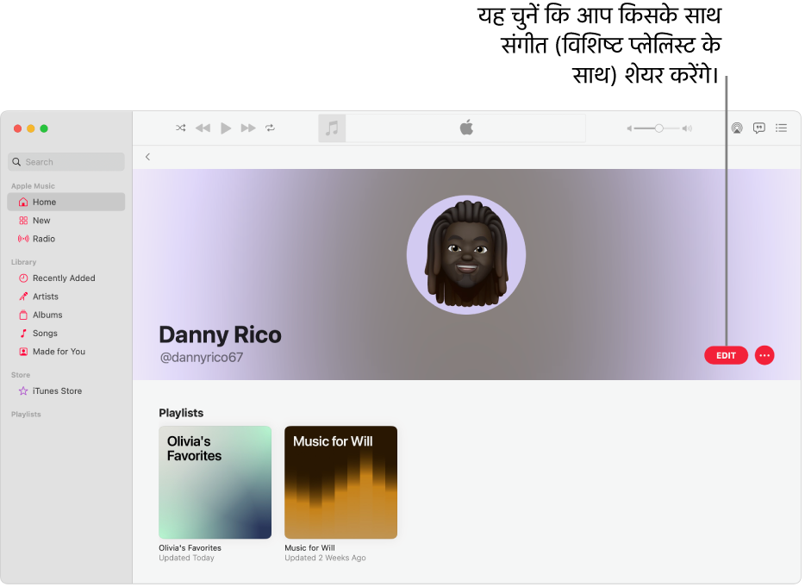Start playback with the play button
Viewport: 805px width, 587px height.
tap(225, 128)
